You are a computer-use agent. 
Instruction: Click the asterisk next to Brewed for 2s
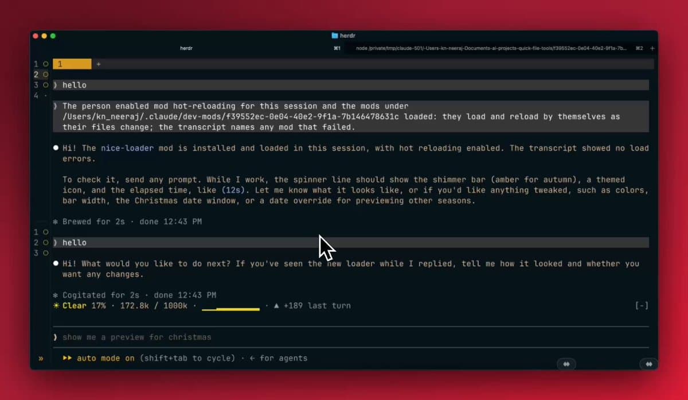(56, 222)
